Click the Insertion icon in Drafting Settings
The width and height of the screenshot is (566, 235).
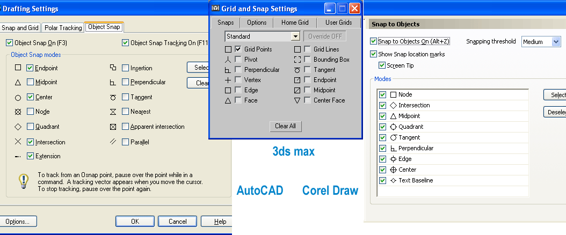tap(113, 68)
